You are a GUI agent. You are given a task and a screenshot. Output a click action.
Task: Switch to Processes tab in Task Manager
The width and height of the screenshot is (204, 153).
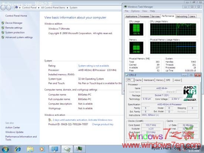(x=144, y=16)
